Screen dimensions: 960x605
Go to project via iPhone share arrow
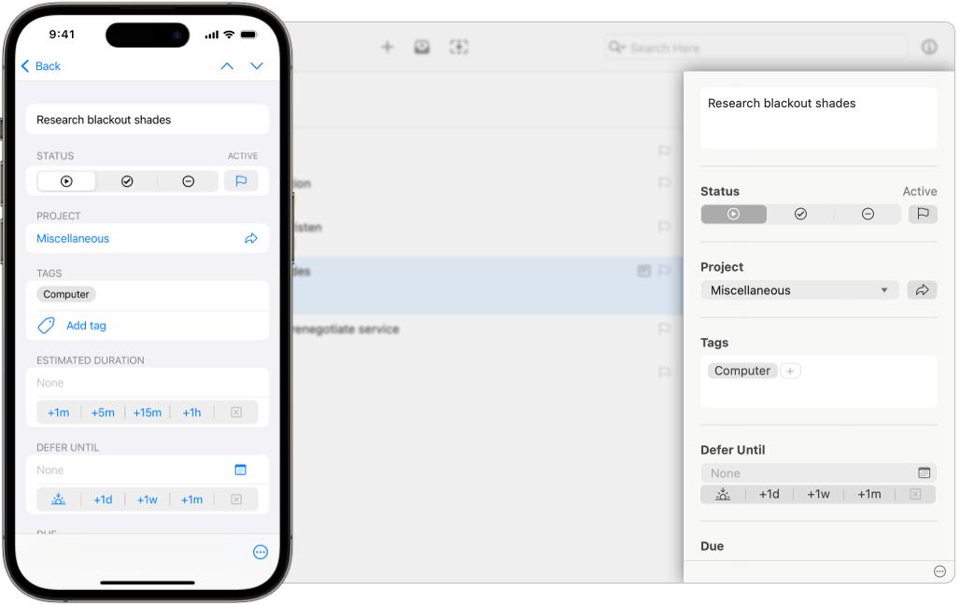[251, 239]
